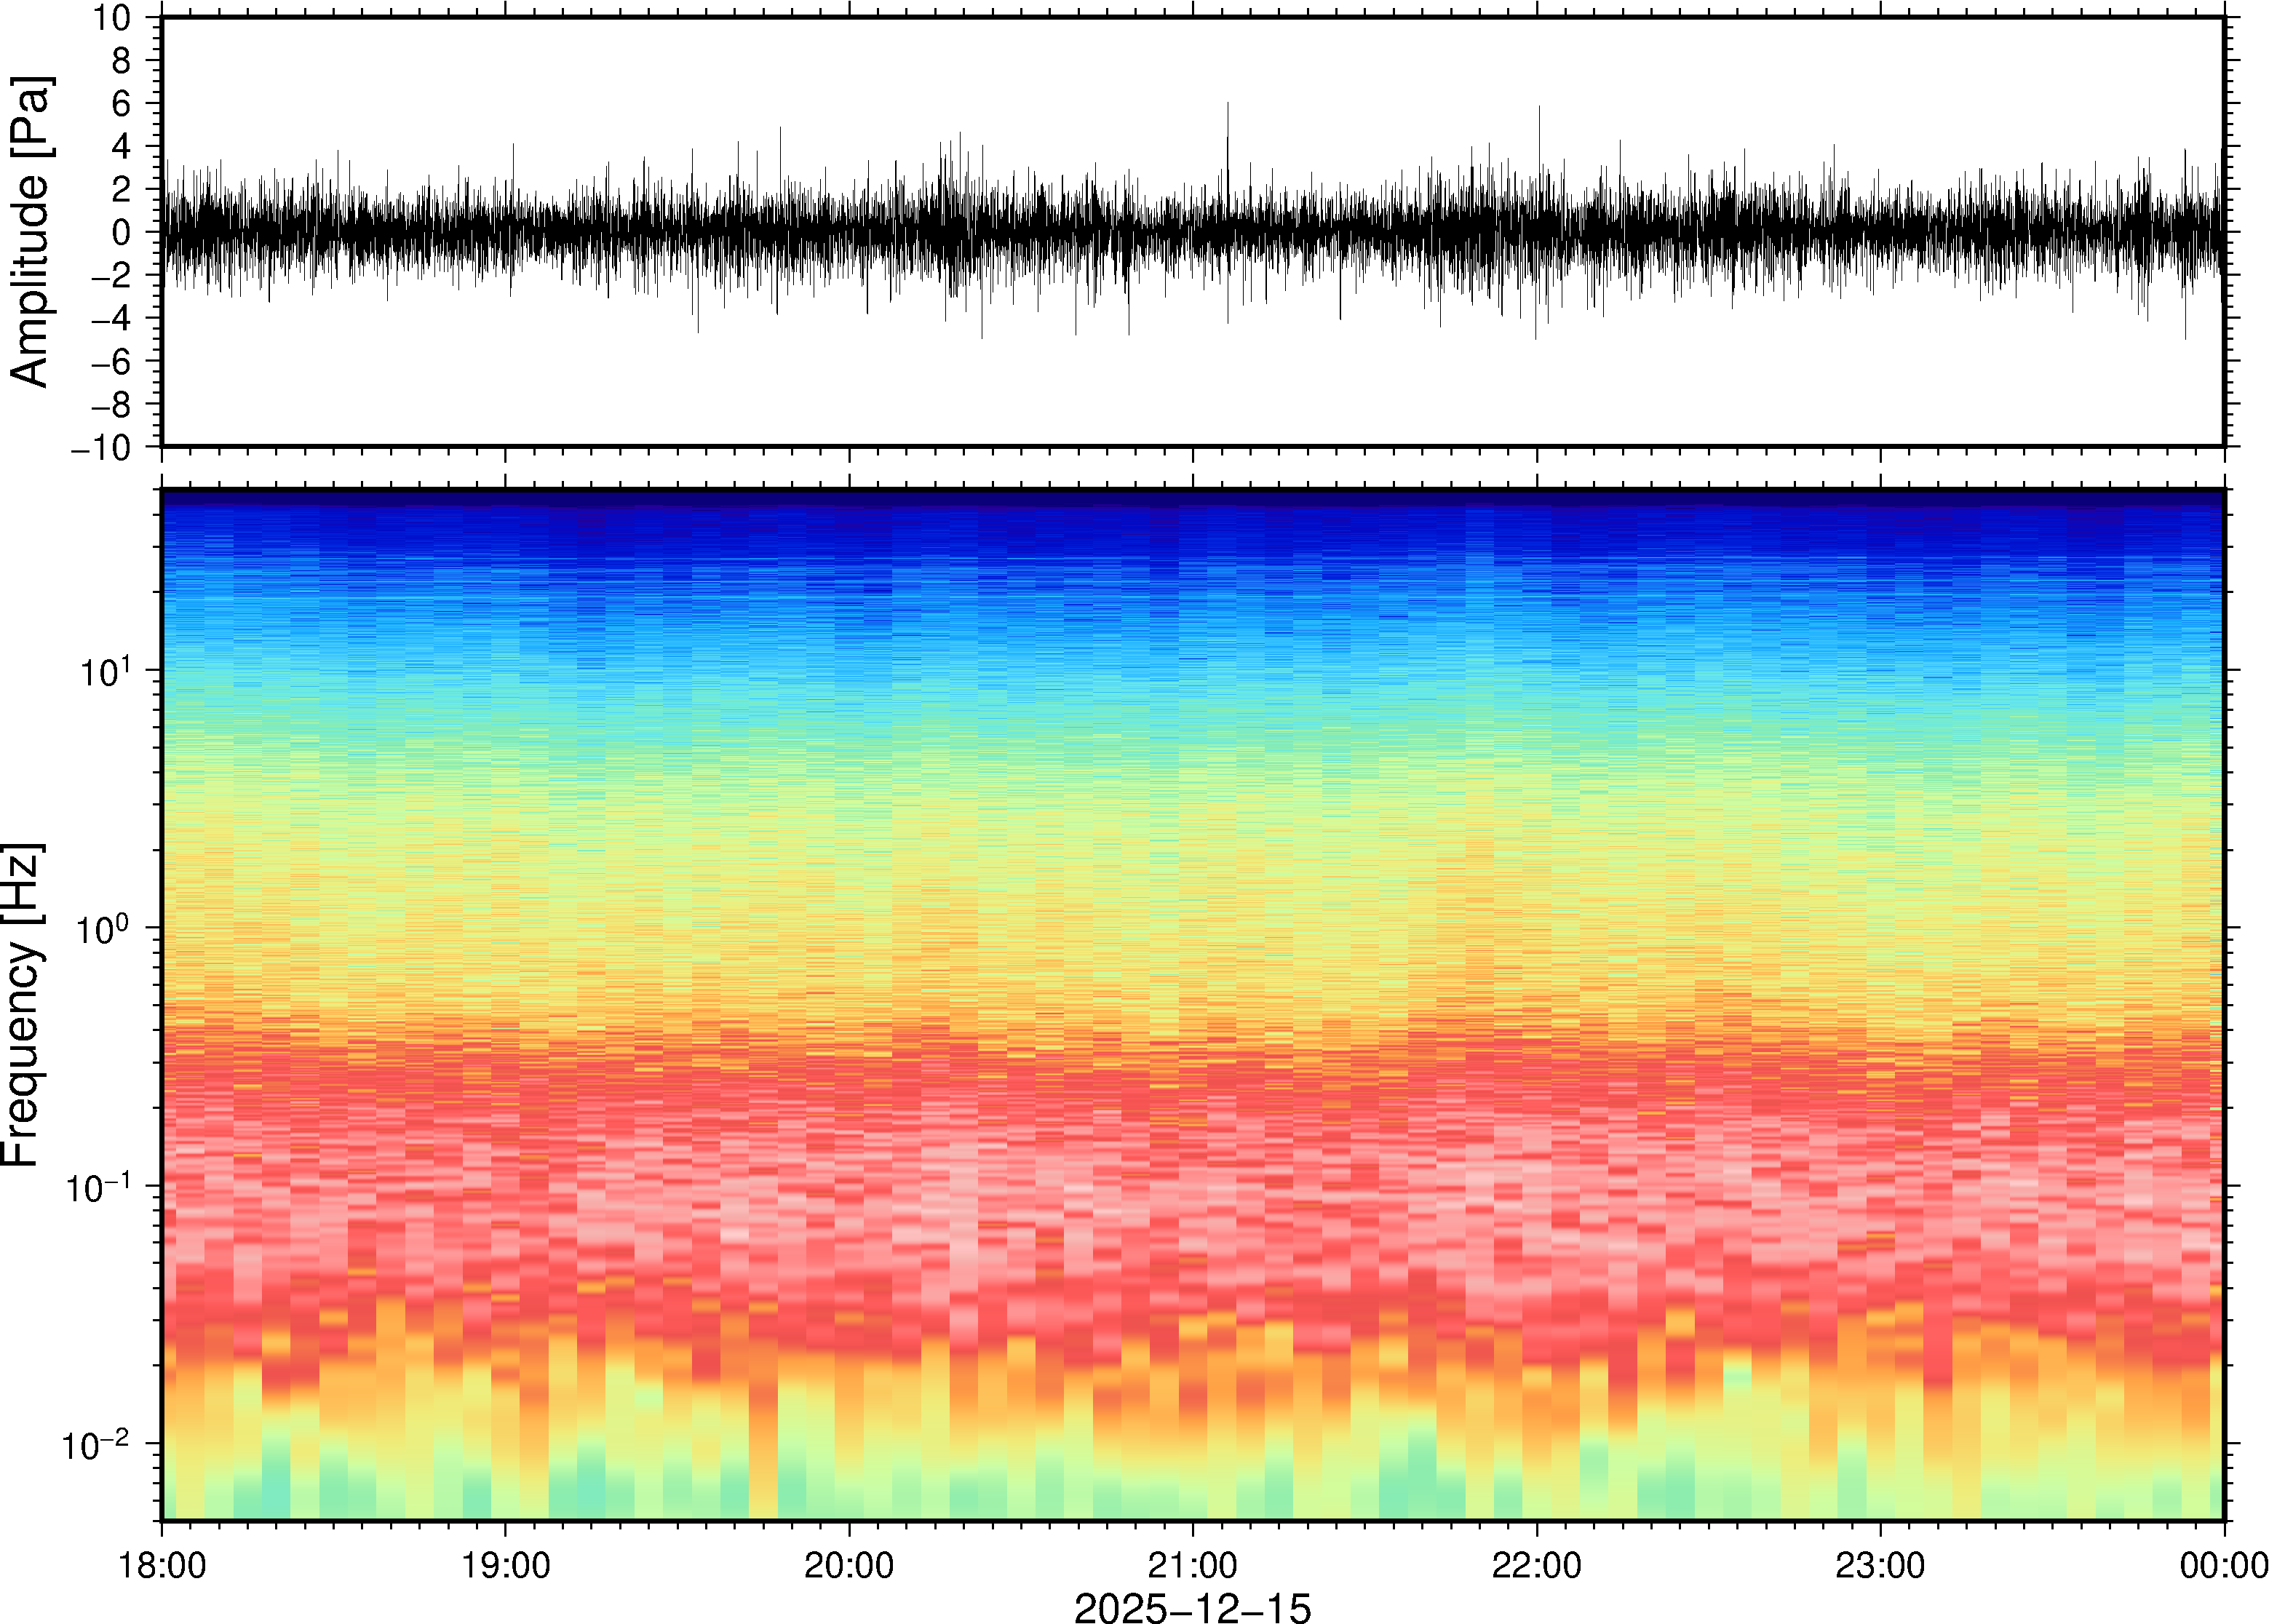Click the 10^1 frequency tick label
The width and height of the screenshot is (2269, 1624).
point(105,671)
